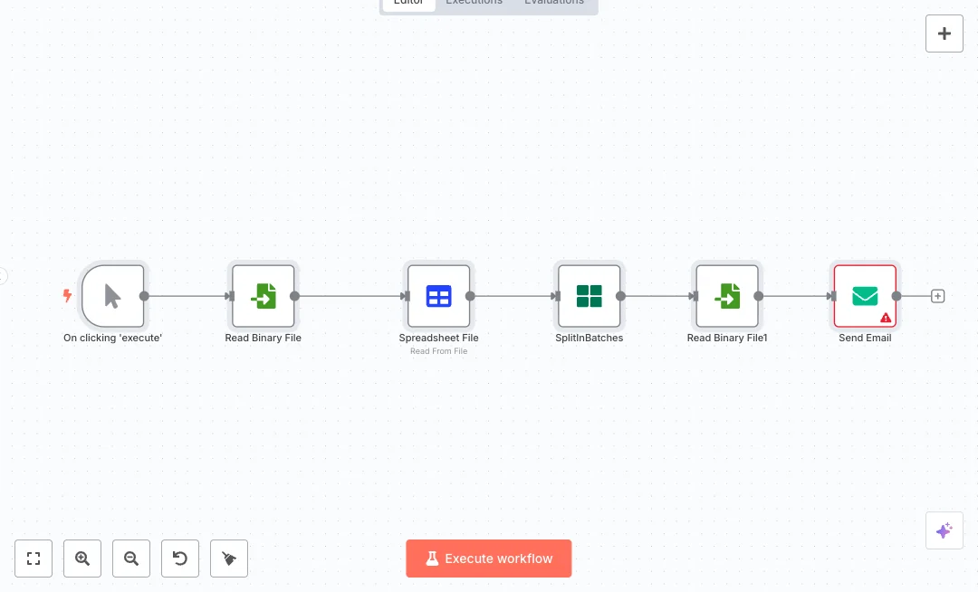Image resolution: width=978 pixels, height=592 pixels.
Task: Select the Spreadsheet File node
Action: point(439,296)
